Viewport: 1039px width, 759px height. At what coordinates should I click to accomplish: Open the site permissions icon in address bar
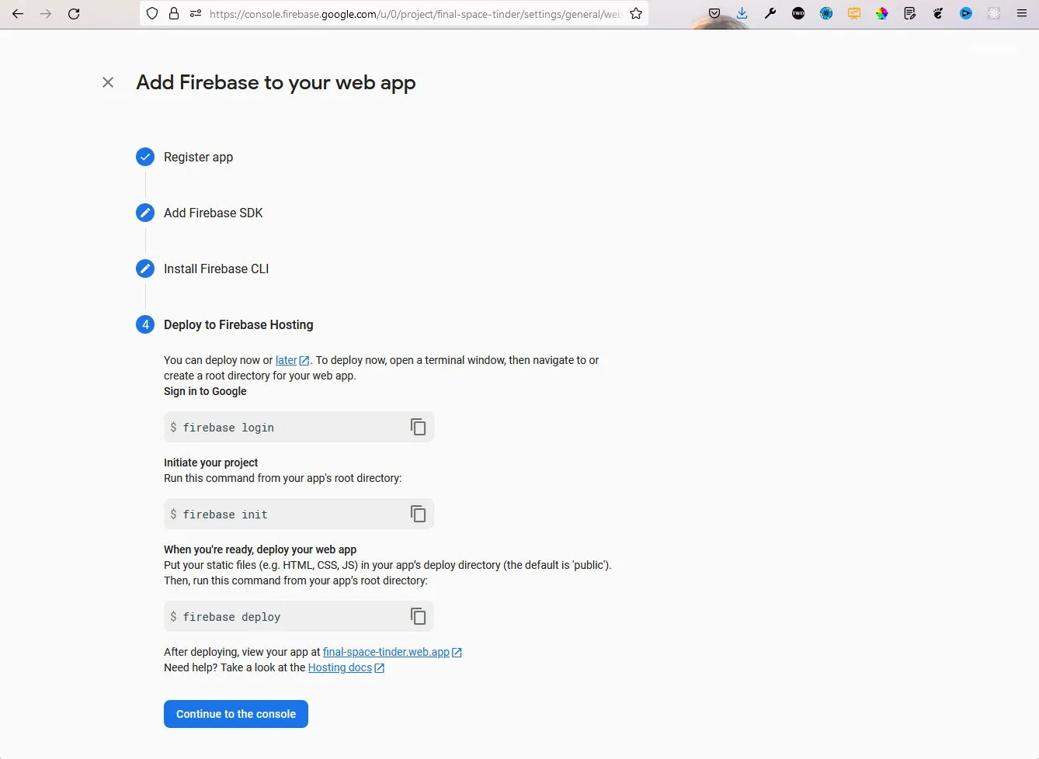[x=195, y=13]
